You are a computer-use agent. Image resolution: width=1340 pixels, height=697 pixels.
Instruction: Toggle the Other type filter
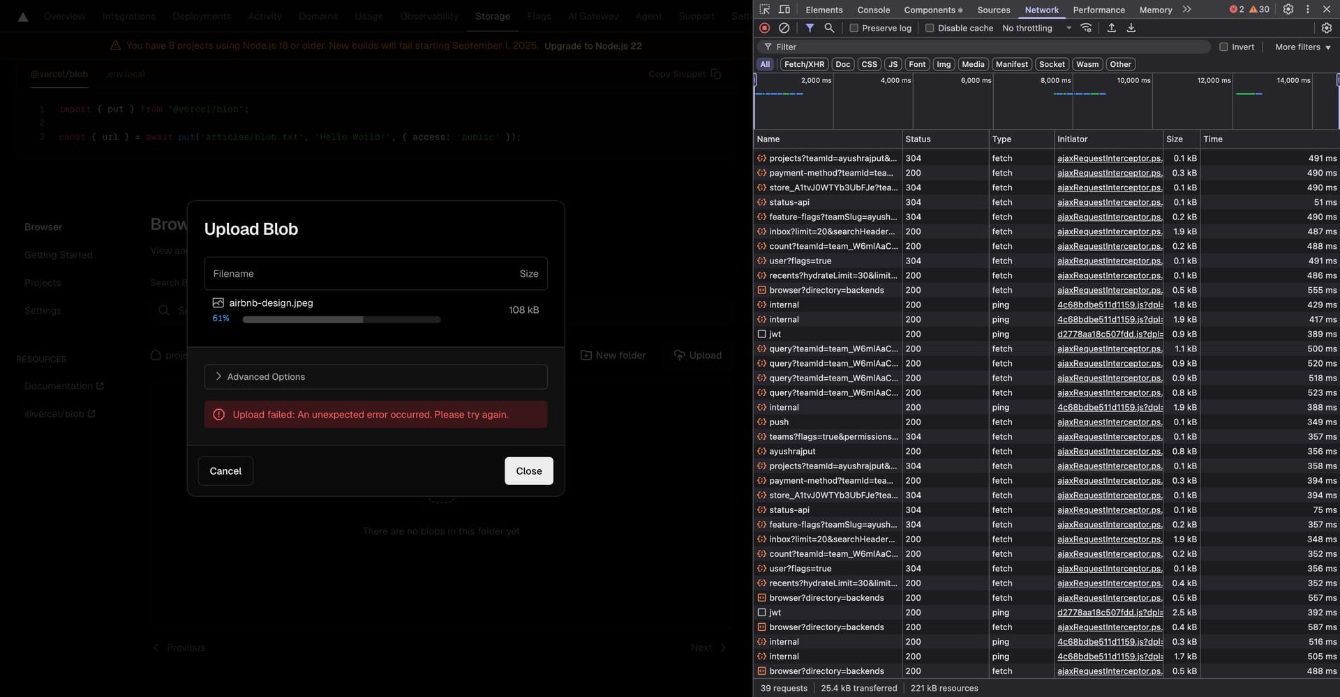pos(1121,64)
